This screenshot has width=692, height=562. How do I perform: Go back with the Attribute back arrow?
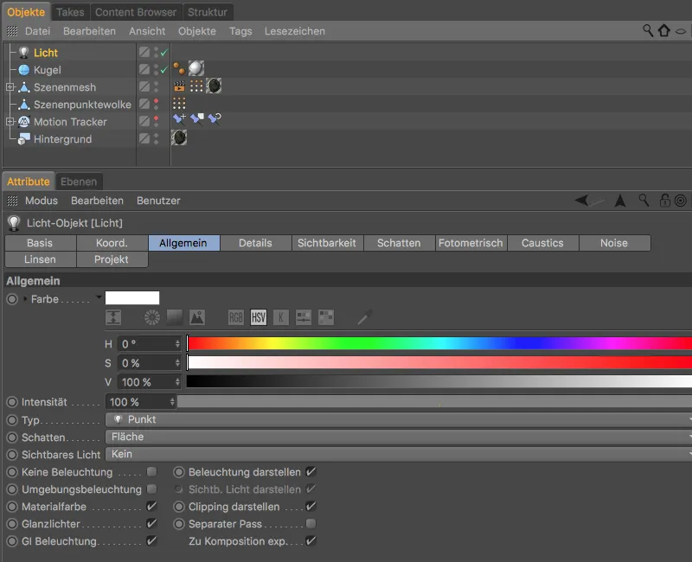pos(581,201)
